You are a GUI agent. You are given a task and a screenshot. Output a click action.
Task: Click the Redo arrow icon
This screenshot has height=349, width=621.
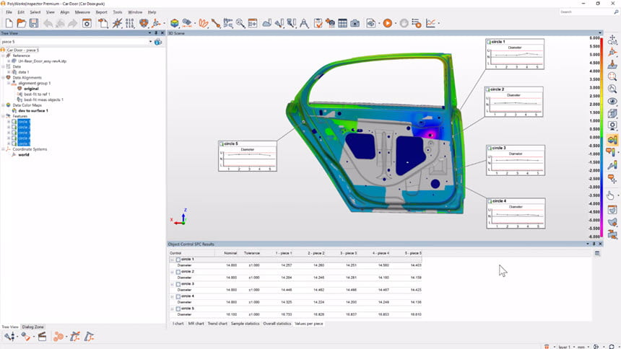(x=72, y=23)
